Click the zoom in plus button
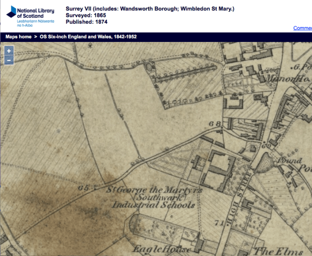Screen dimensions: 312x256 9,51
